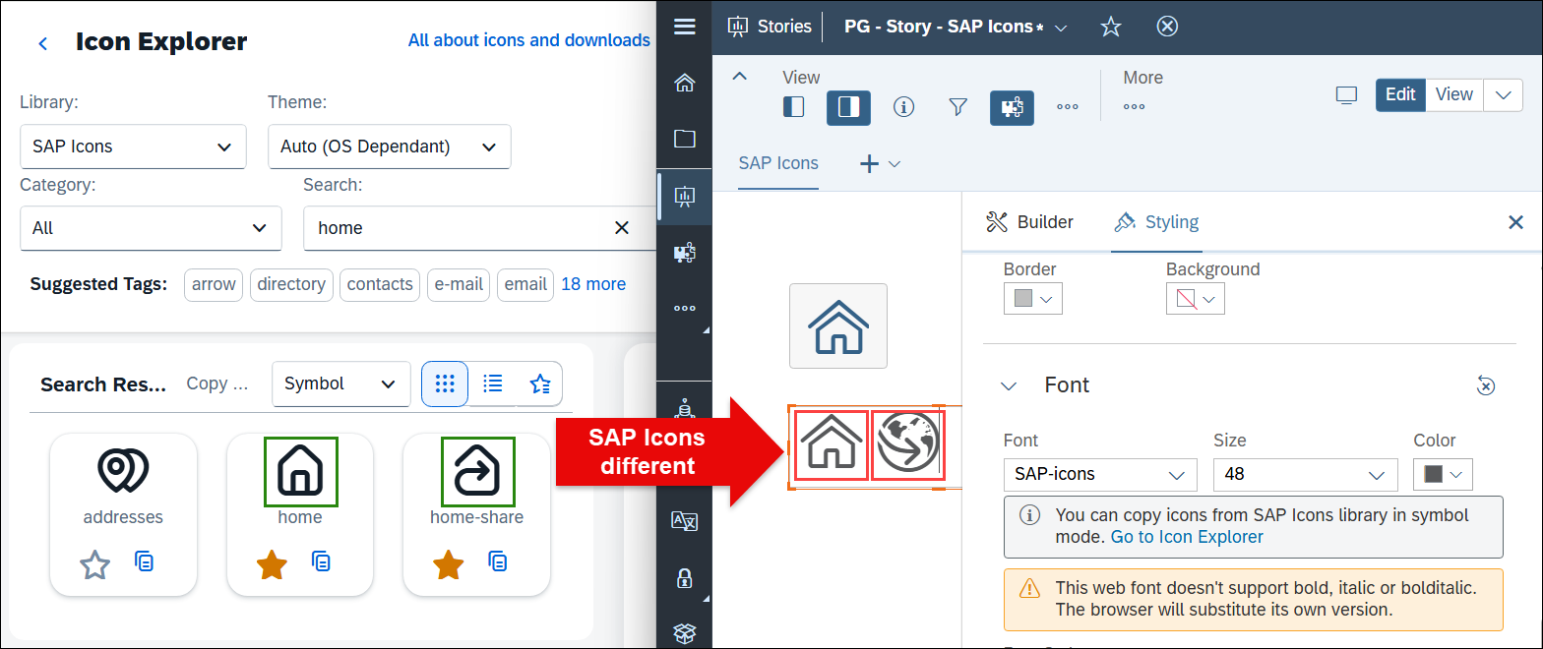Open the Library dropdown SAP Icons
Image resolution: width=1543 pixels, height=649 pixels.
coord(133,147)
